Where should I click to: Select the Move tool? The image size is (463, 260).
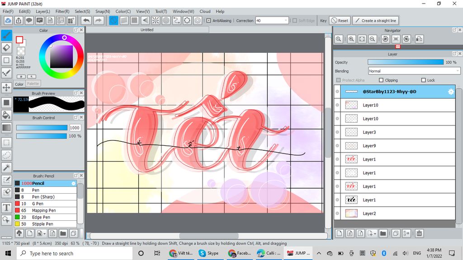[6, 88]
